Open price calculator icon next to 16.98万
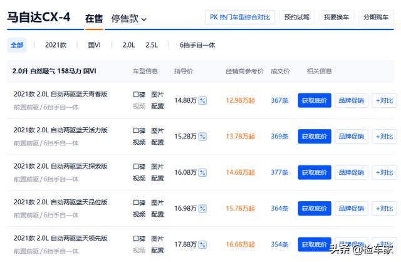The width and height of the screenshot is (401, 262). pos(202,209)
